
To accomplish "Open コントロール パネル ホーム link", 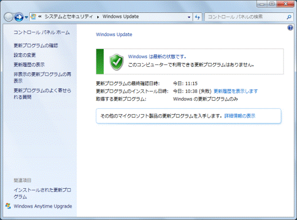I will (42, 32).
